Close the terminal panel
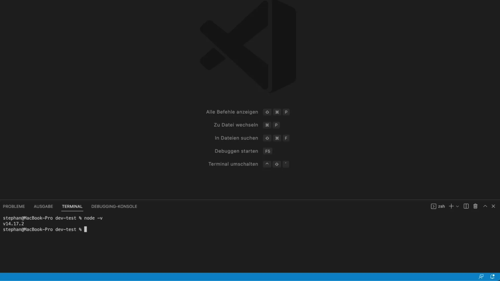 click(493, 206)
